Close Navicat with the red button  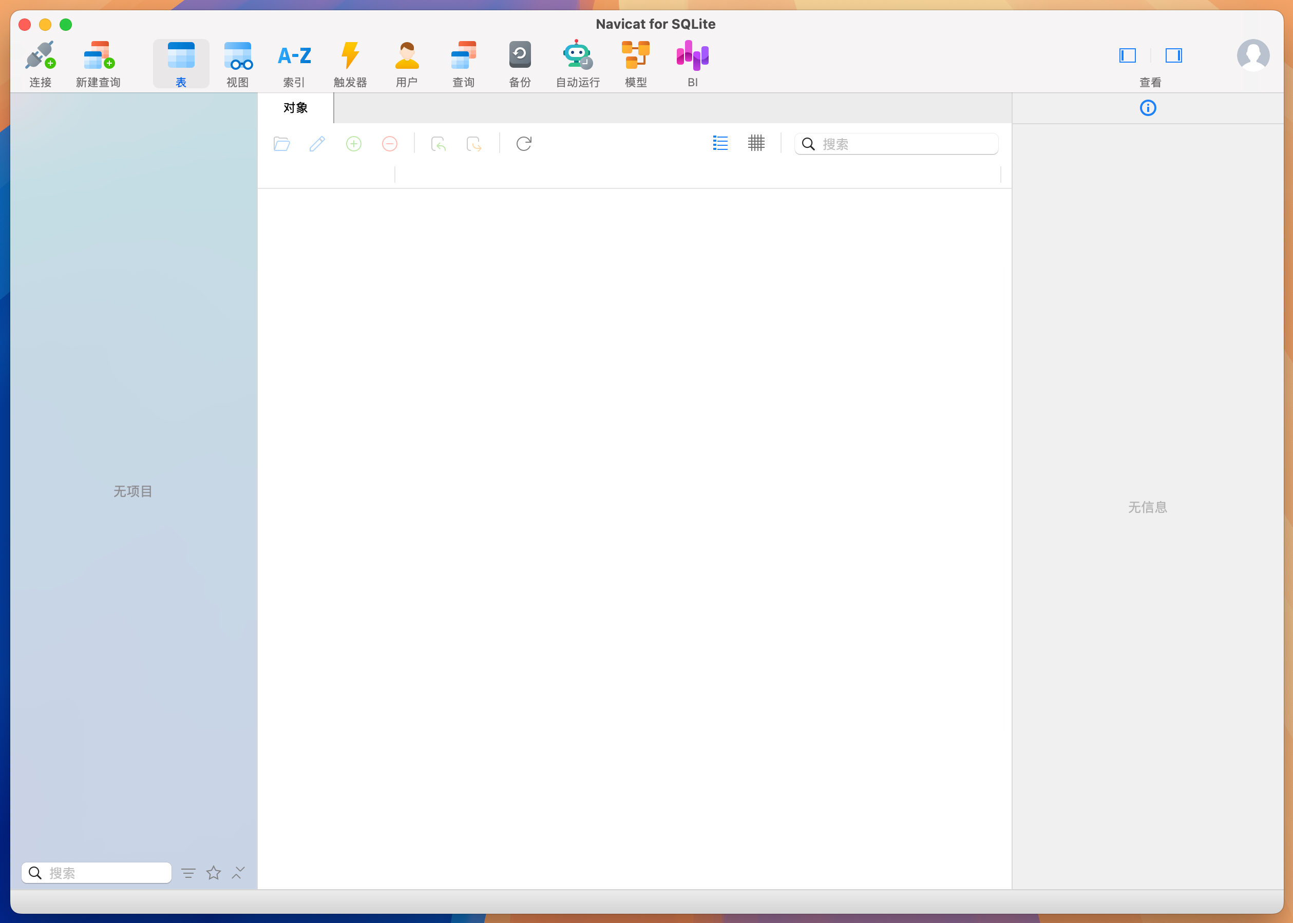tap(25, 25)
